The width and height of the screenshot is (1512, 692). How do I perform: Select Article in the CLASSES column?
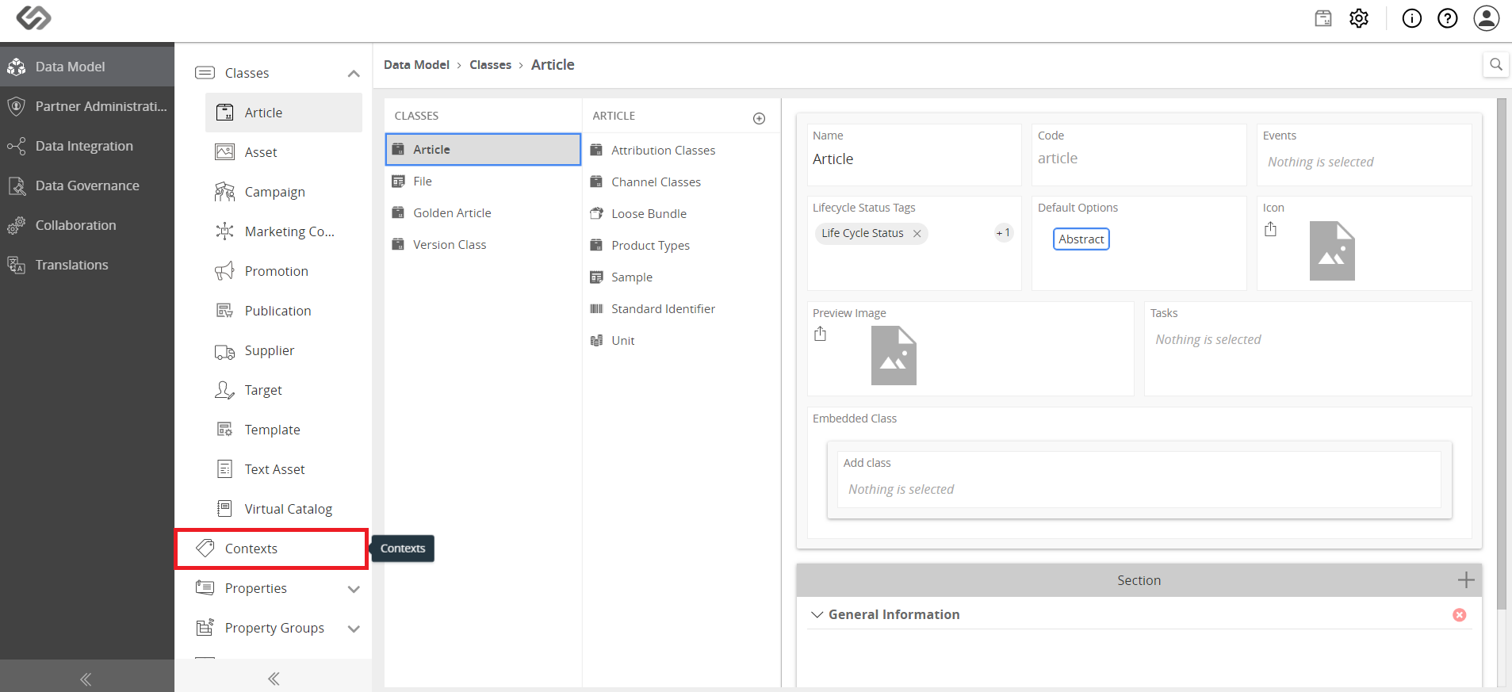click(x=483, y=149)
